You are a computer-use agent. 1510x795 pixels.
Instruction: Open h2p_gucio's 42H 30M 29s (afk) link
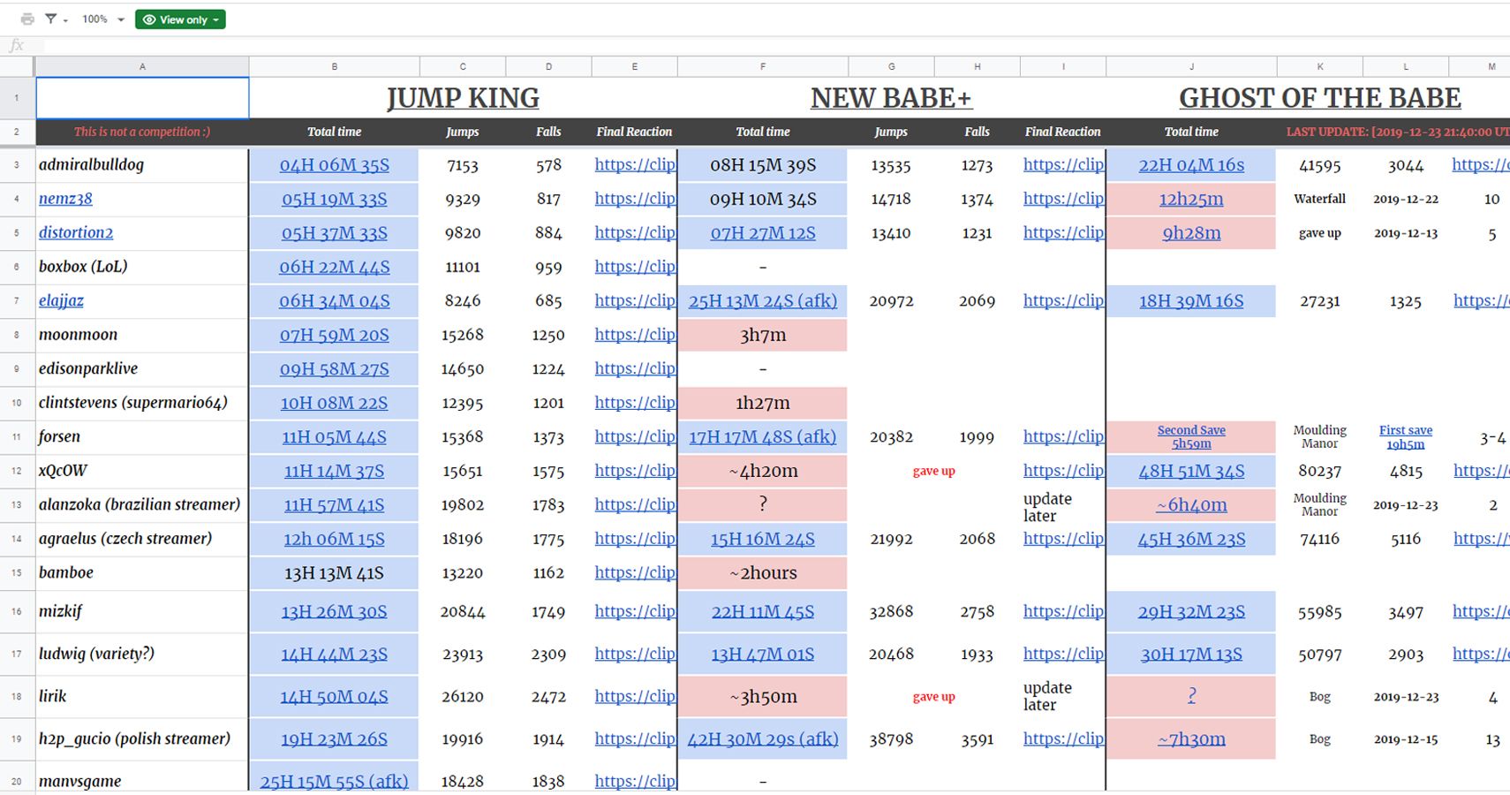point(763,738)
